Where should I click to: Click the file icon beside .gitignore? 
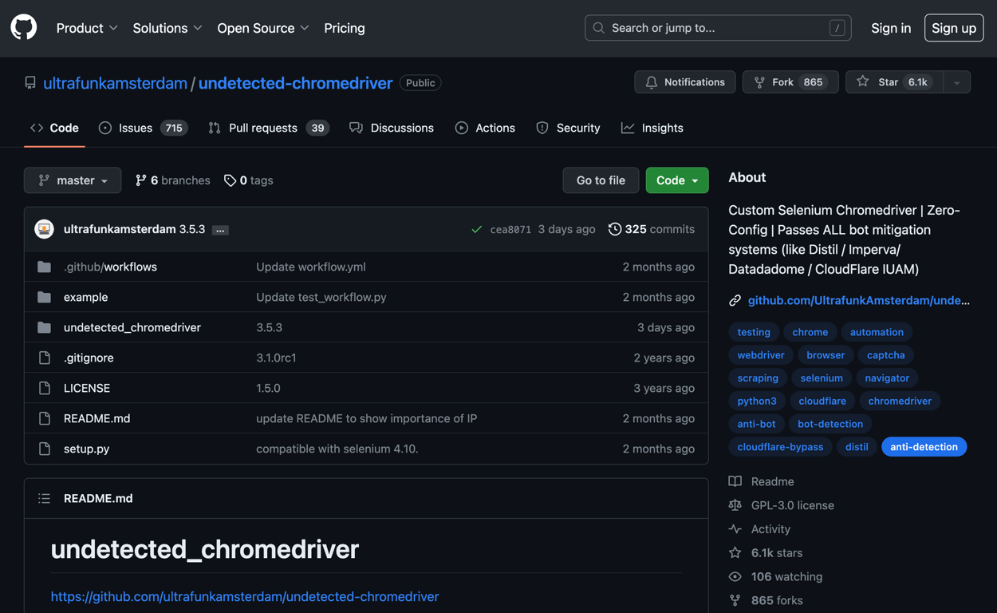45,358
